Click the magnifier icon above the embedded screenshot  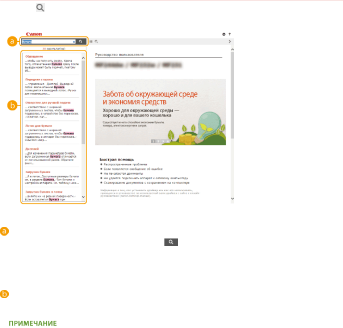click(40, 8)
